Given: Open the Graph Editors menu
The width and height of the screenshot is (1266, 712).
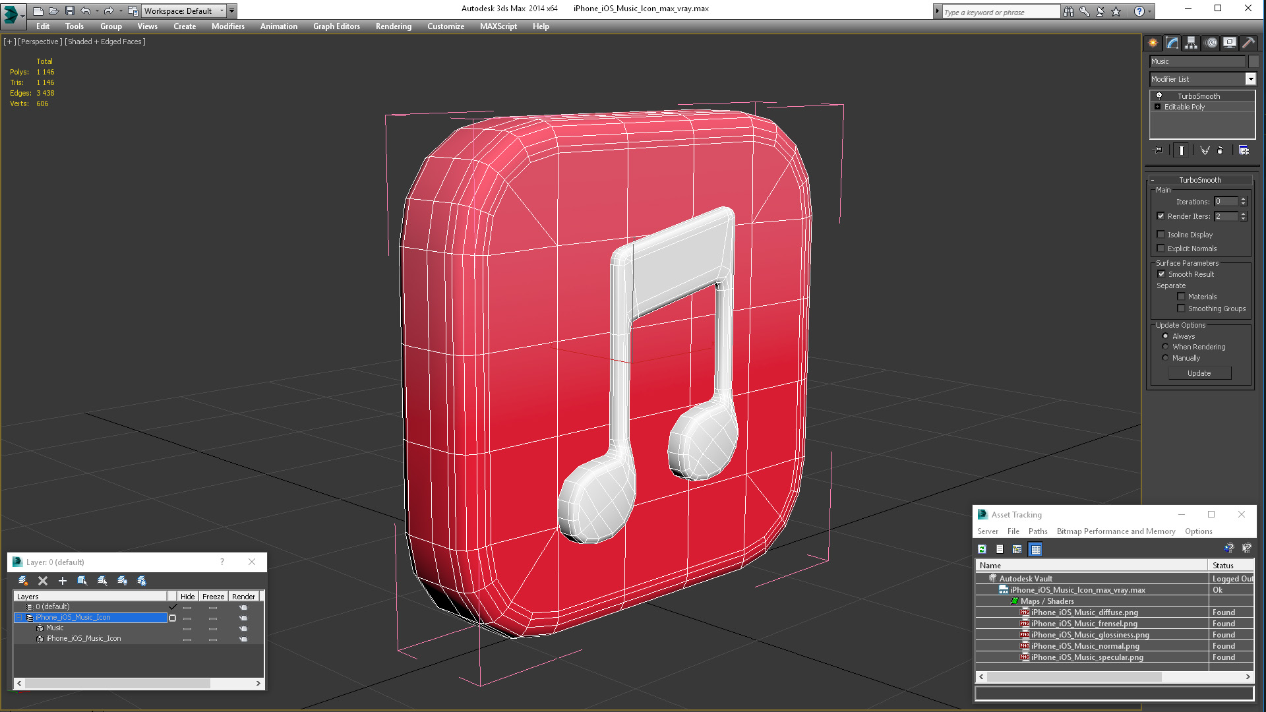Looking at the screenshot, I should click(336, 26).
